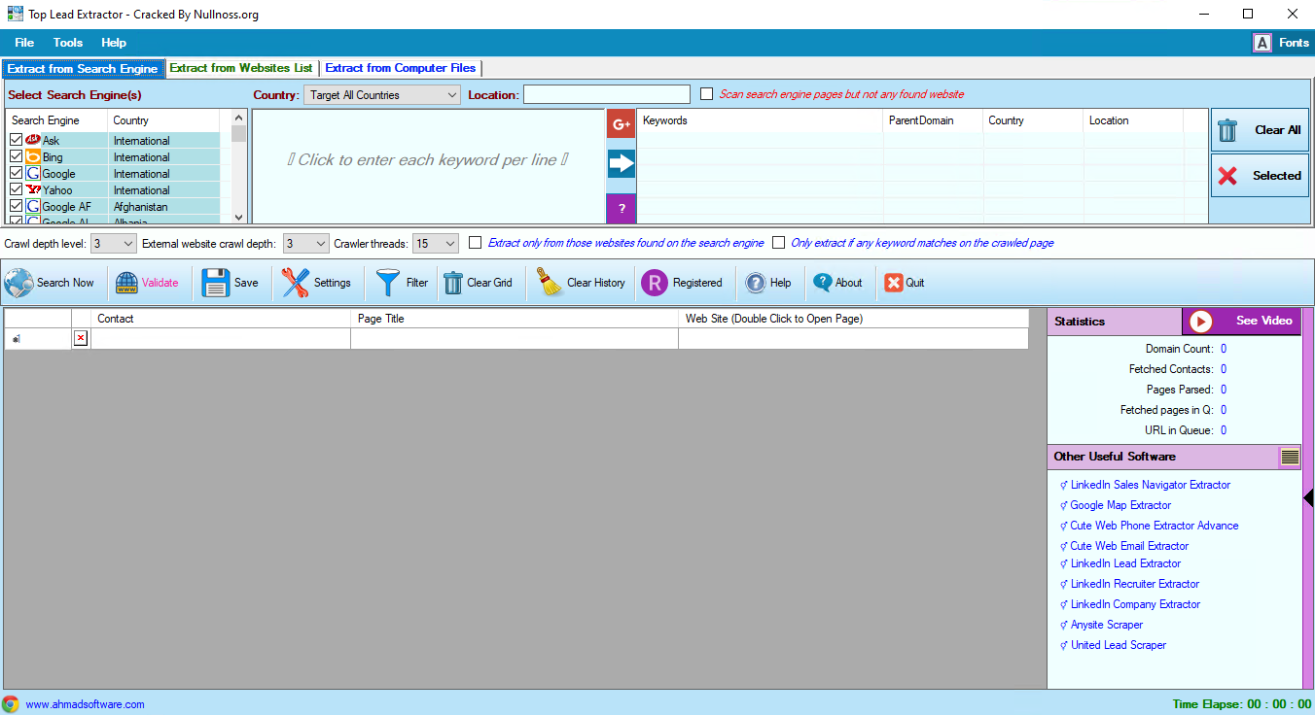Click the Ask search engine logo
Image resolution: width=1315 pixels, height=715 pixels.
click(33, 141)
